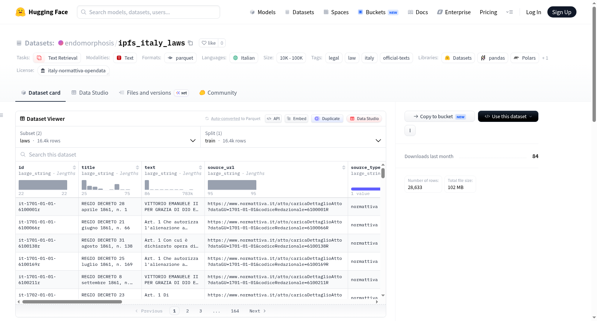
Task: Open the Files and versions tab
Action: tap(154, 93)
